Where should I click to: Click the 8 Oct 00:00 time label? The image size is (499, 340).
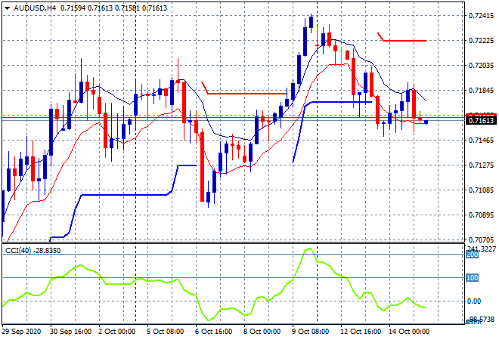click(x=262, y=332)
